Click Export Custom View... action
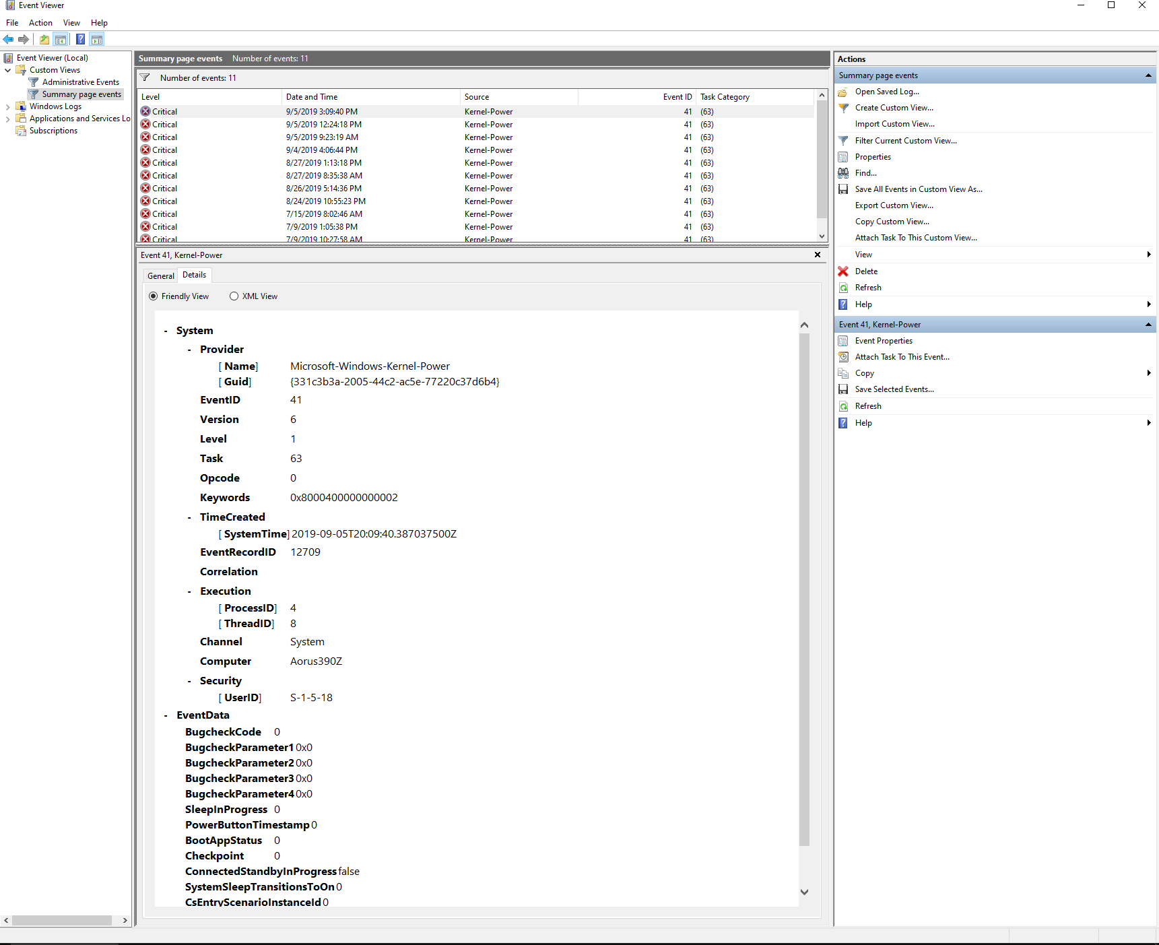The image size is (1159, 945). click(x=894, y=205)
